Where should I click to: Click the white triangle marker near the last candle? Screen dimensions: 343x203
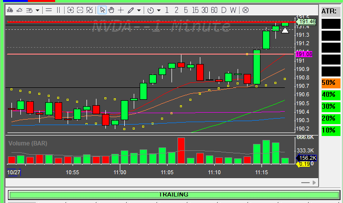[285, 30]
